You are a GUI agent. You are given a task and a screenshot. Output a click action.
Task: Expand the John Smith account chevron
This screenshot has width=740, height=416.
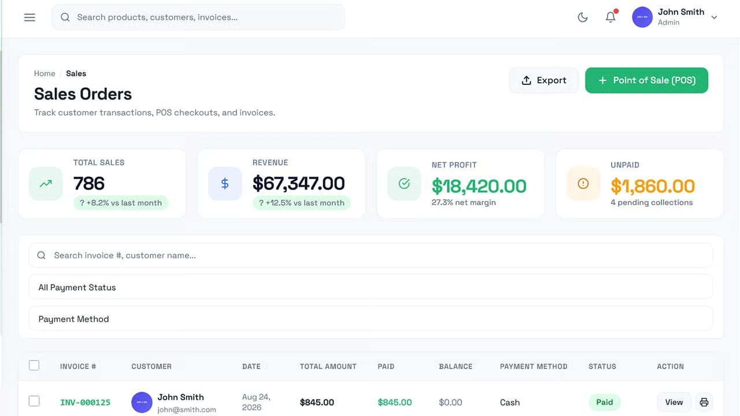714,17
